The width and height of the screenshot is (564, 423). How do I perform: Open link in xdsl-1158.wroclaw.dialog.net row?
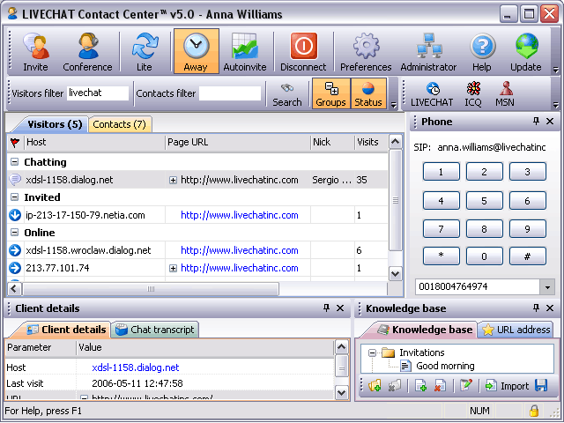click(x=239, y=250)
